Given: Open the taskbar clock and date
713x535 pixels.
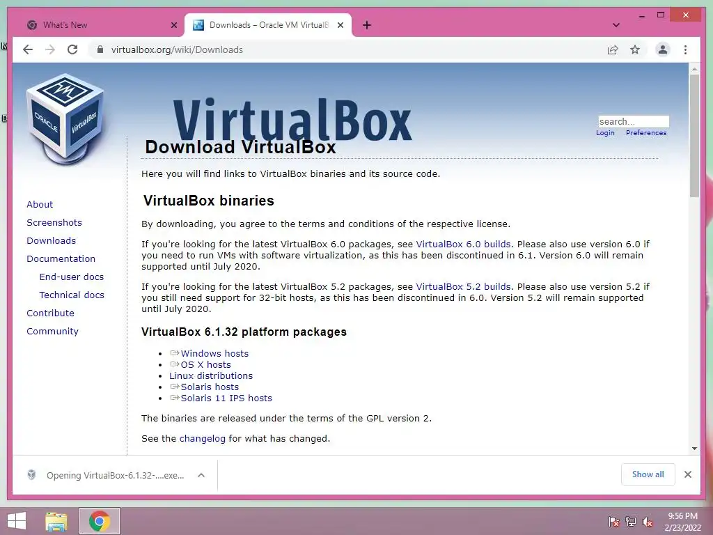Looking at the screenshot, I should click(x=682, y=522).
